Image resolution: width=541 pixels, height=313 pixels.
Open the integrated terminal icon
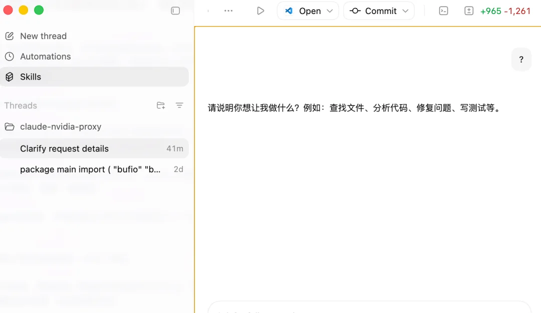(443, 10)
